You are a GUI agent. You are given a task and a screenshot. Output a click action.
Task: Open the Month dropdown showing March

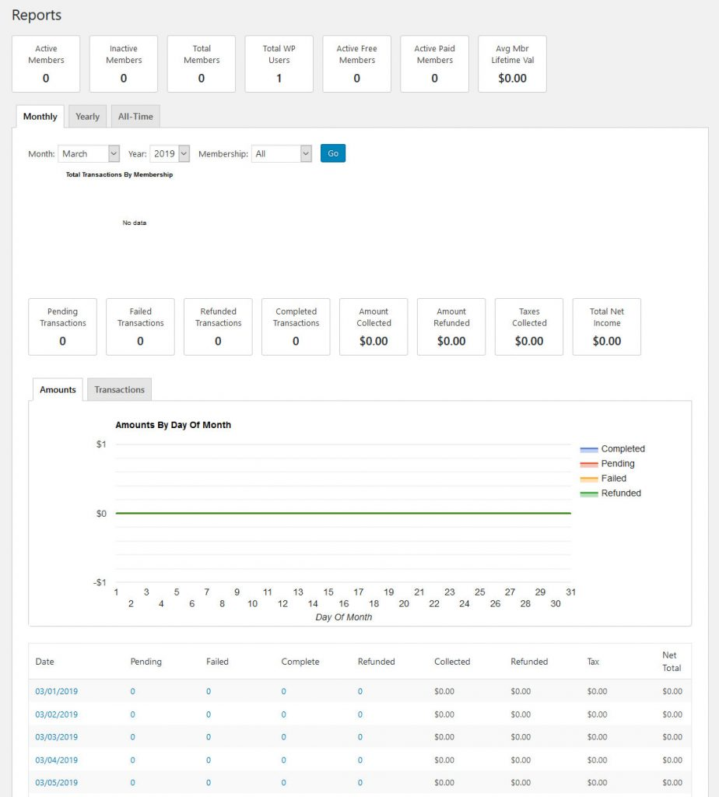click(x=89, y=154)
